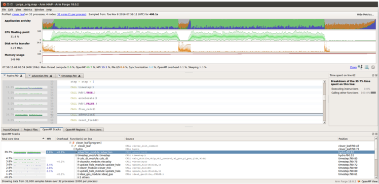Click the sort arrow in Total core time header

tap(43, 139)
